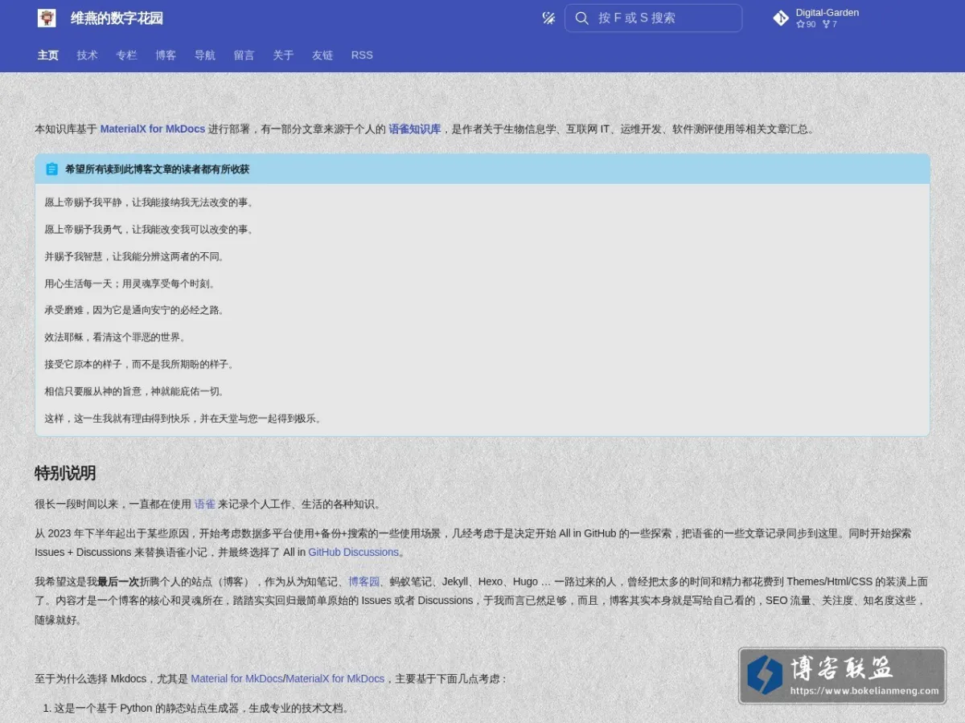Open the 博客园 link
965x723 pixels.
coord(363,581)
